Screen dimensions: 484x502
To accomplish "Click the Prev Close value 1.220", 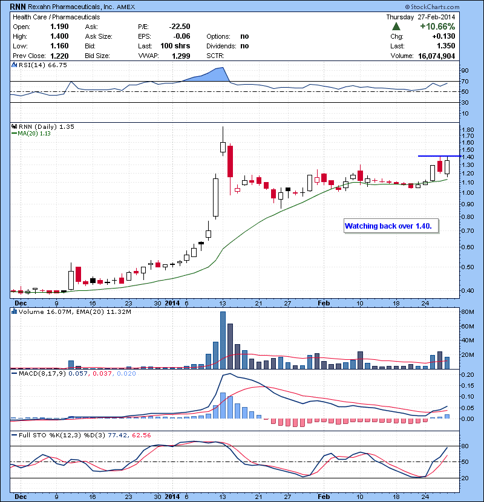I will point(59,56).
